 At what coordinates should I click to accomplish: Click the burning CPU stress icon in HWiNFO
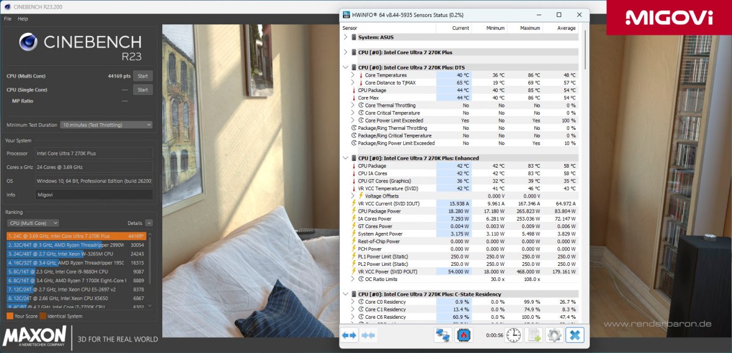[x=464, y=335]
